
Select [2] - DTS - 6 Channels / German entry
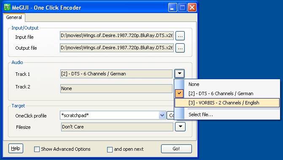click(227, 93)
